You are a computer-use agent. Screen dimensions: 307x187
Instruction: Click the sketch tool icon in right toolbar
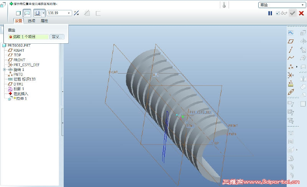[291, 33]
